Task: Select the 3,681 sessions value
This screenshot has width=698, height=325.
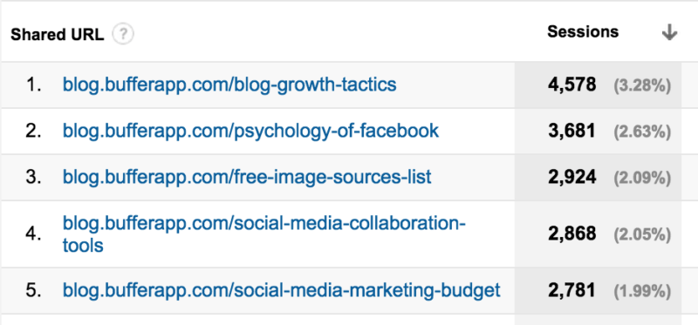Action: pyautogui.click(x=572, y=131)
